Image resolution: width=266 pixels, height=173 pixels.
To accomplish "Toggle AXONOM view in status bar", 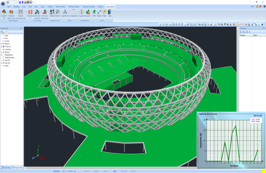I will point(56,171).
